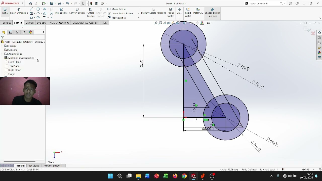The height and width of the screenshot is (181, 322).
Task: Open the Linear Sketch Pattern dropdown
Action: coord(138,13)
